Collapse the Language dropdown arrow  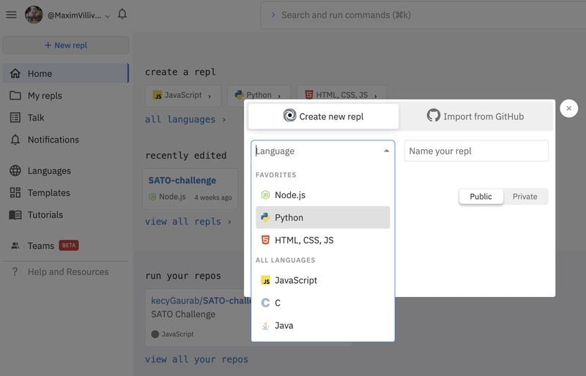(x=387, y=151)
